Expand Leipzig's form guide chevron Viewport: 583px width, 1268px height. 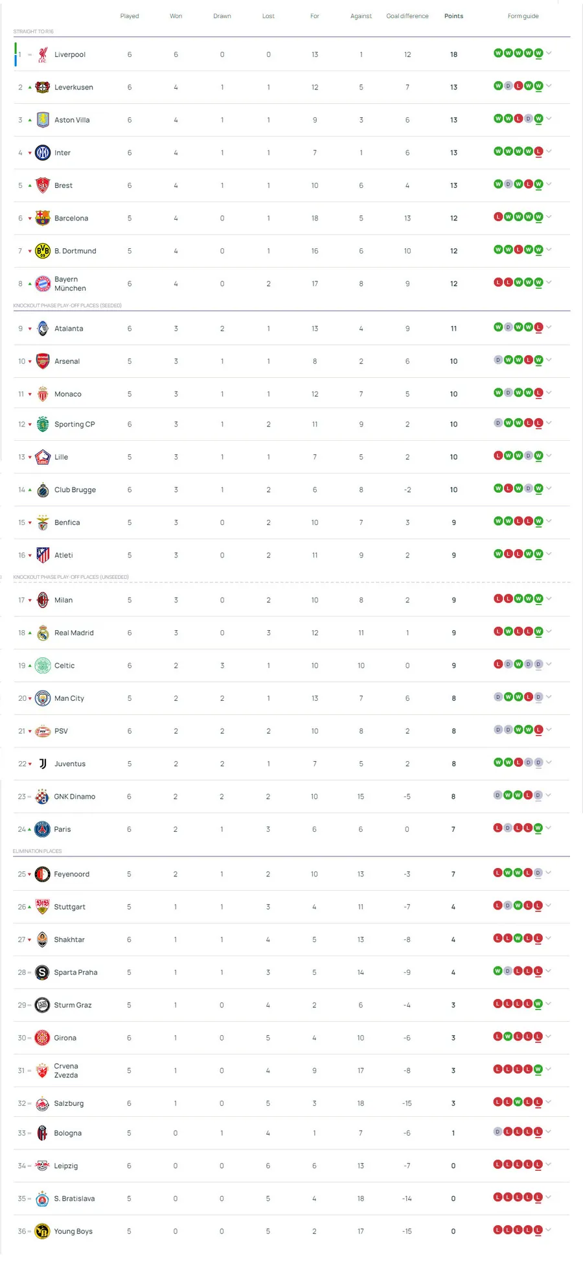[x=549, y=1164]
